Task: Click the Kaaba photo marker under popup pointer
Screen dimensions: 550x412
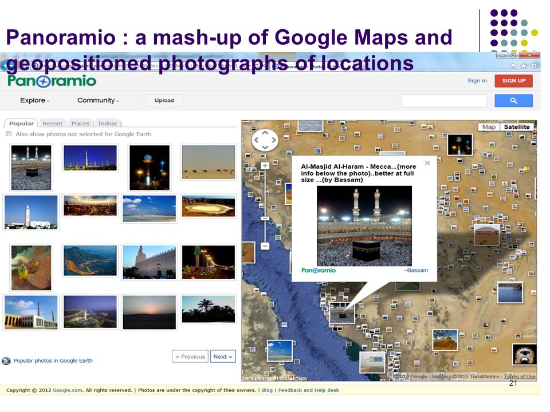Action: click(342, 313)
